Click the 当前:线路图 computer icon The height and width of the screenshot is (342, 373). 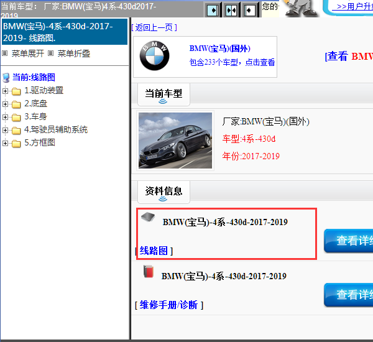[x=6, y=78]
